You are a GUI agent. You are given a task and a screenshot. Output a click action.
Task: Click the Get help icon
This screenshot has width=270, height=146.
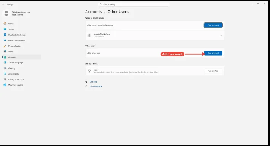pos(86,82)
